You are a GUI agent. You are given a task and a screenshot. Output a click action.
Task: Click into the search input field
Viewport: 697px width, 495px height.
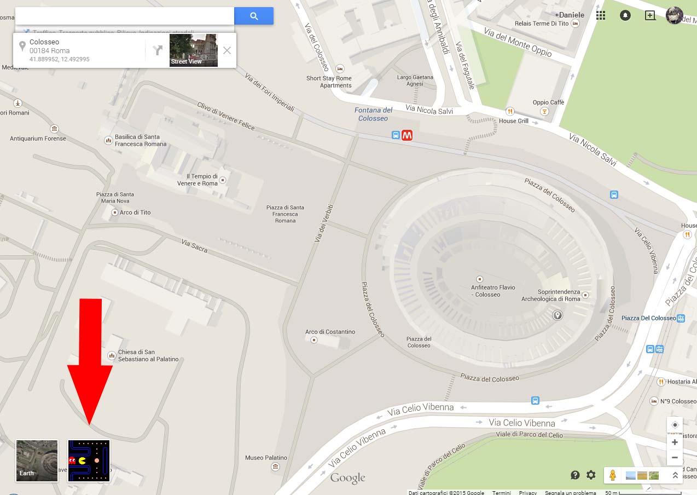(125, 16)
